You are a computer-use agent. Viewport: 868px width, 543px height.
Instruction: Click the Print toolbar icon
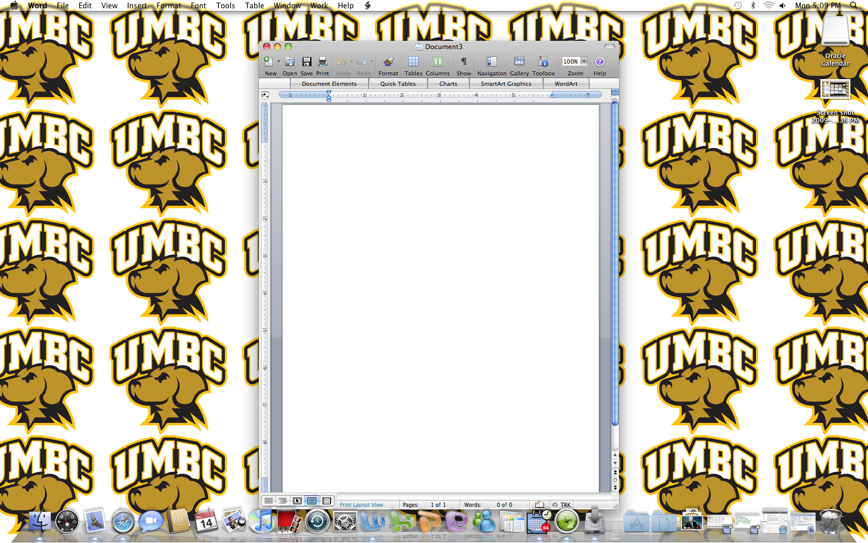322,62
